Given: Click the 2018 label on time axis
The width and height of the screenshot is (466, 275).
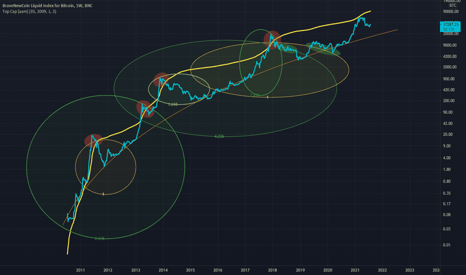Looking at the screenshot, I should click(272, 270).
